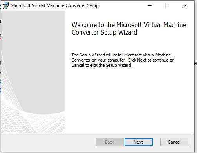The width and height of the screenshot is (197, 153).
Task: Minimize the Converter Setup window
Action: coord(150,5)
